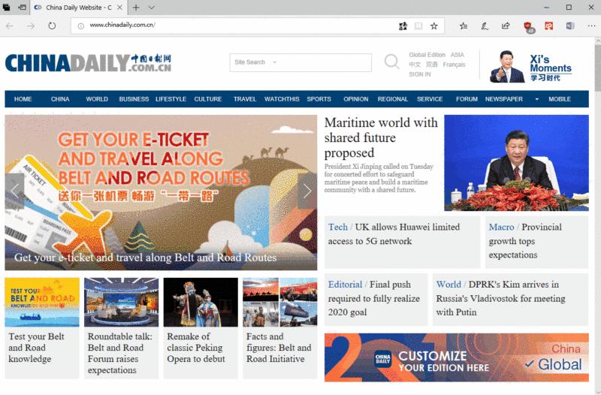This screenshot has width=601, height=395.
Task: Click the Peking Opera remake thumbnail
Action: pyautogui.click(x=201, y=303)
